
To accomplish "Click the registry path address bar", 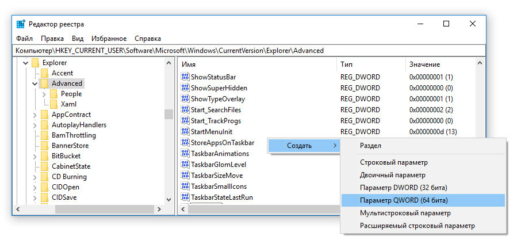I will [249, 51].
